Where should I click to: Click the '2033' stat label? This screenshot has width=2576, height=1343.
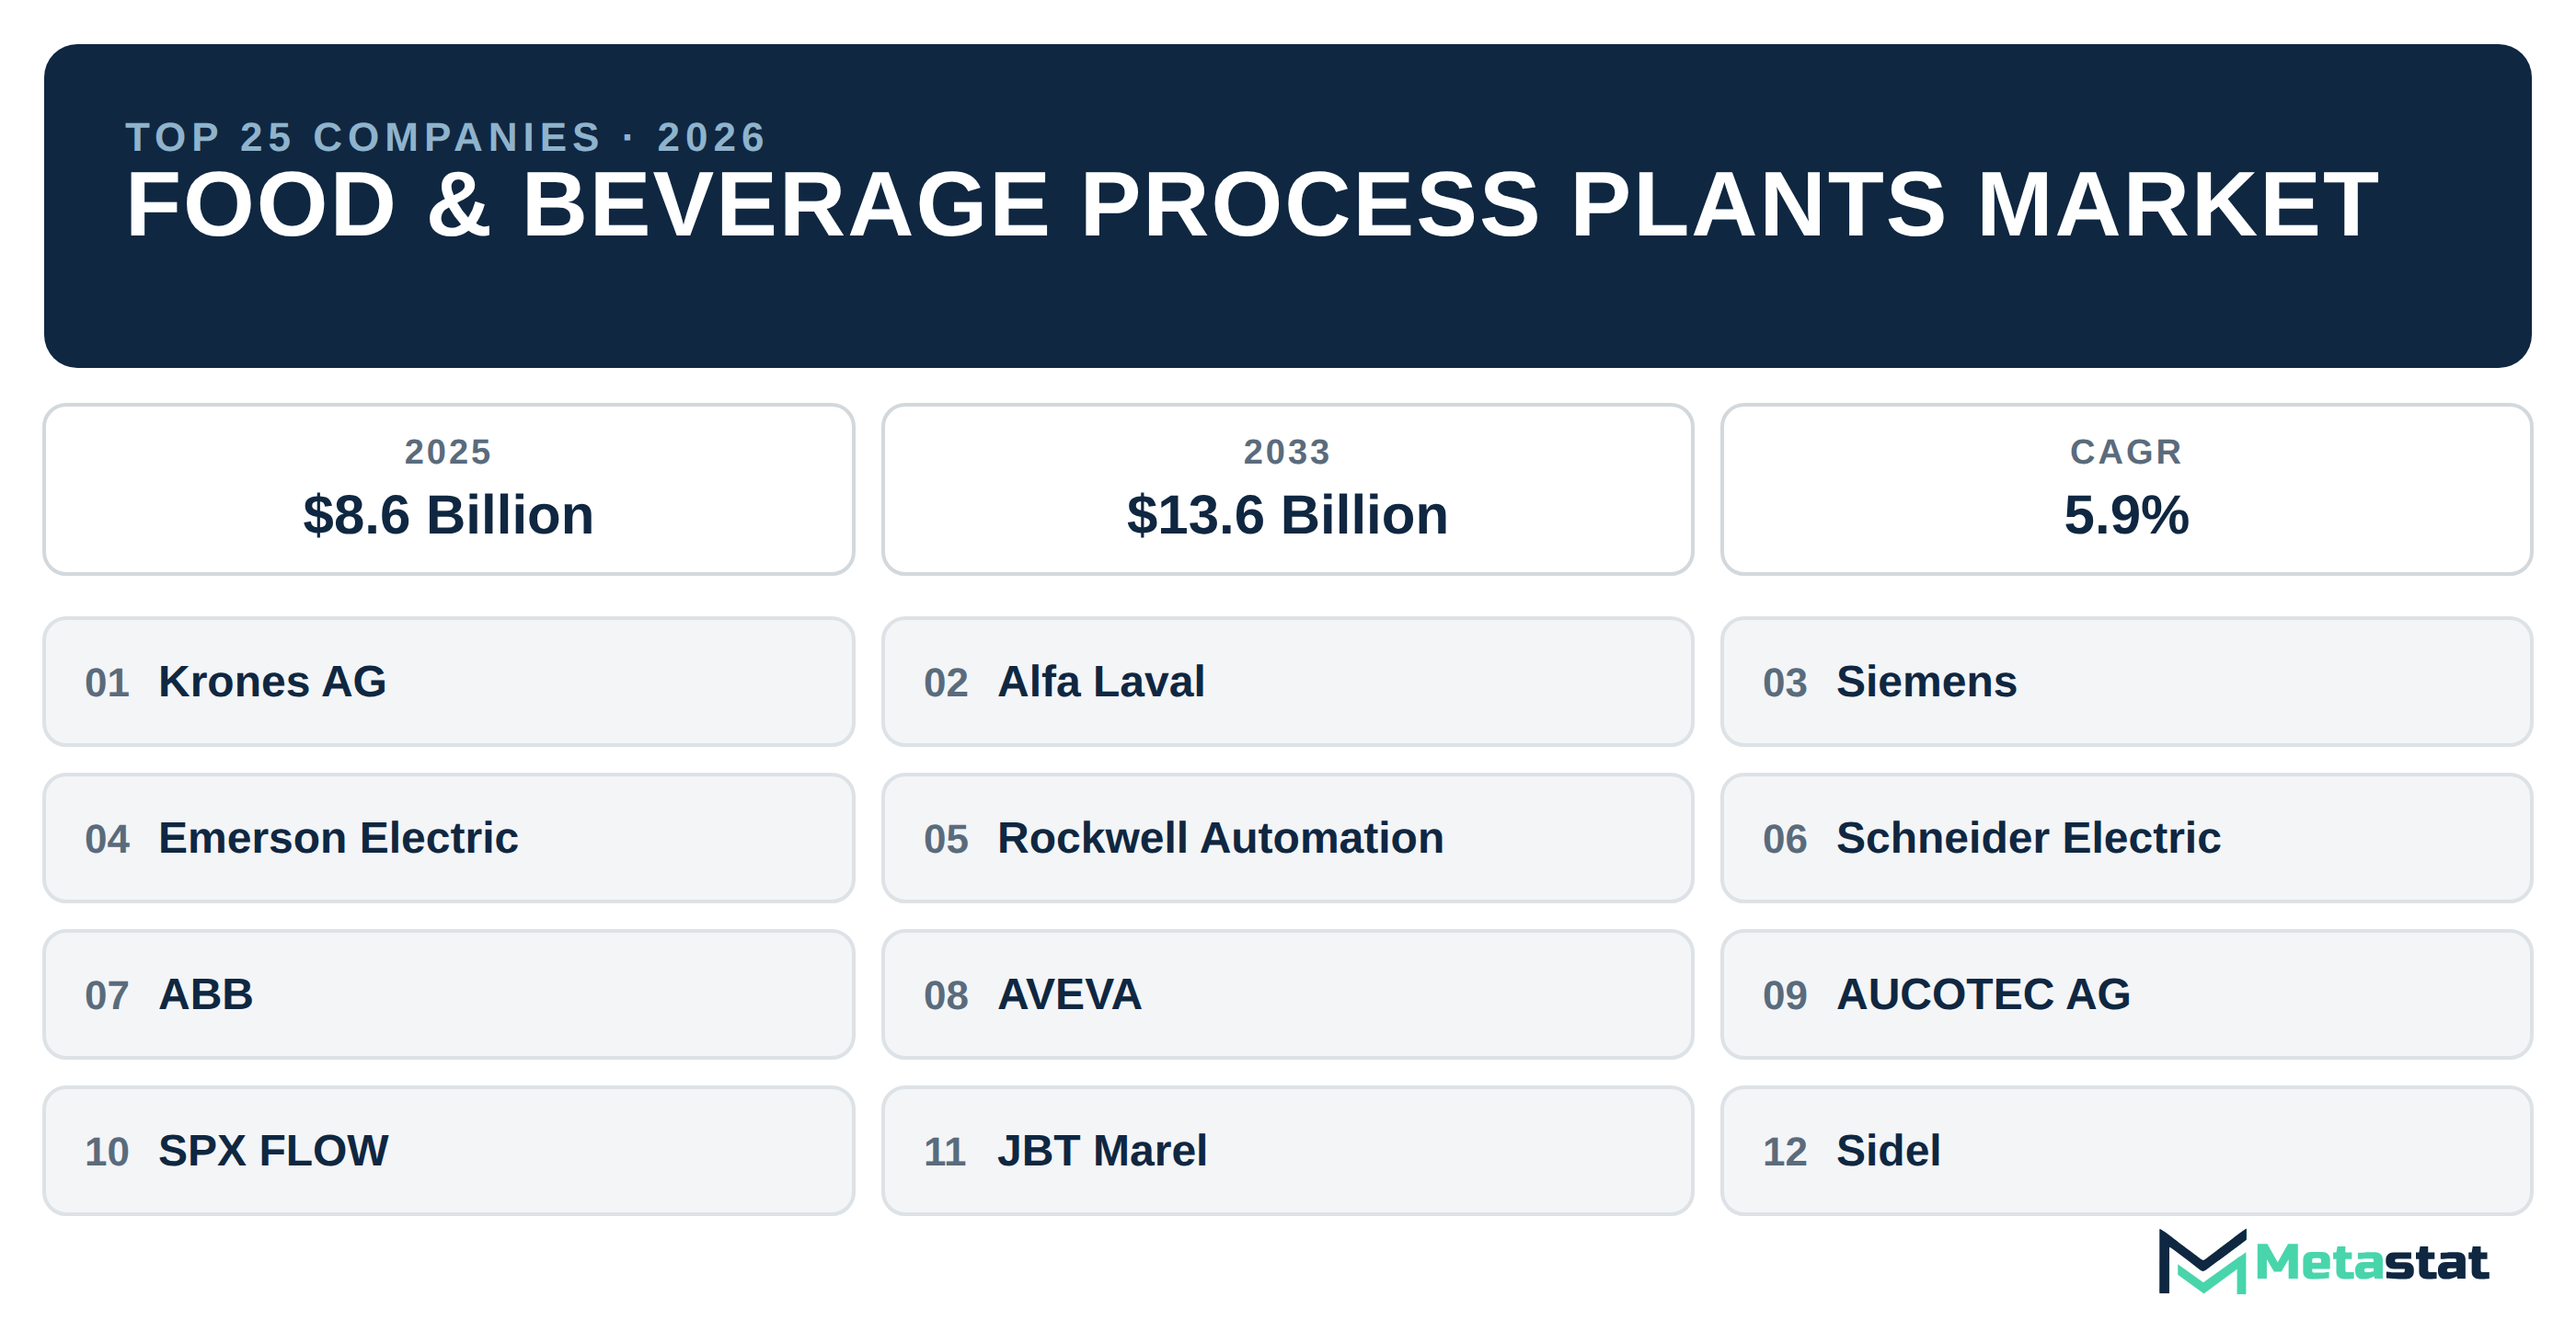(x=1287, y=452)
